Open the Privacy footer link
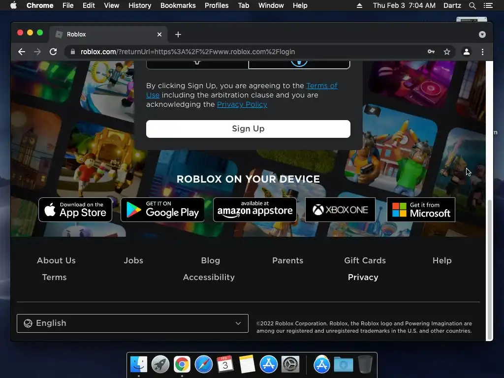504x378 pixels. point(363,277)
